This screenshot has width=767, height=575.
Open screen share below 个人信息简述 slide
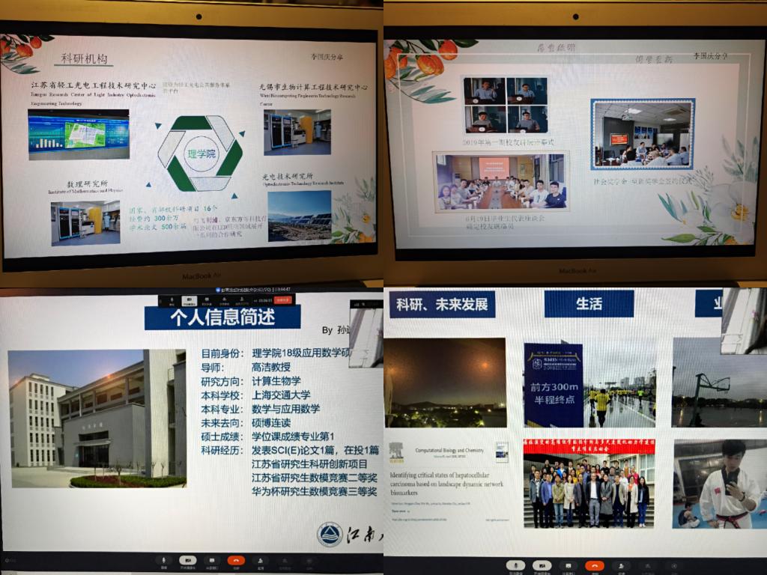tap(211, 560)
